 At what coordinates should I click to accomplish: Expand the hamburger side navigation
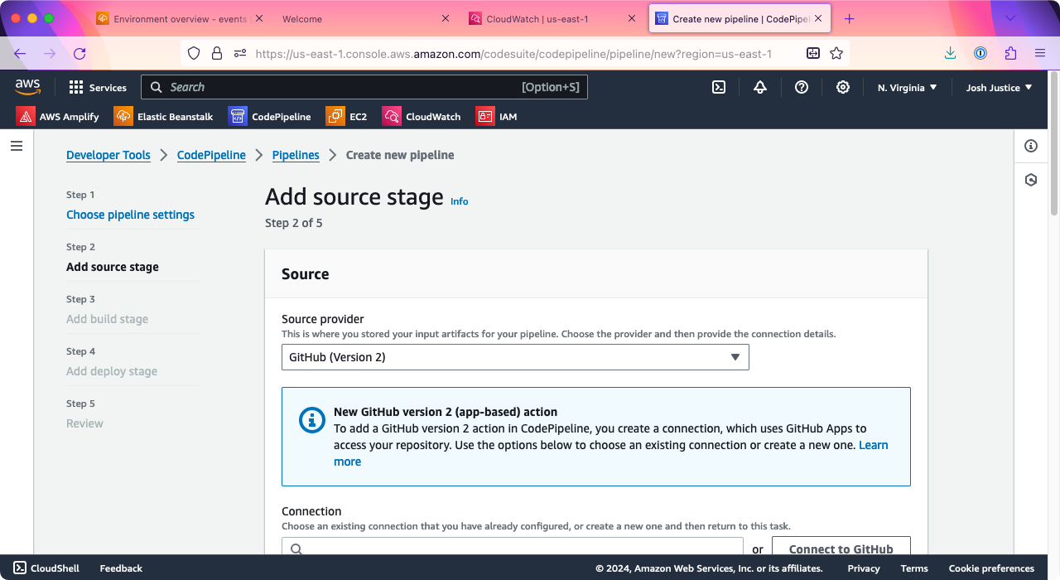[x=17, y=146]
